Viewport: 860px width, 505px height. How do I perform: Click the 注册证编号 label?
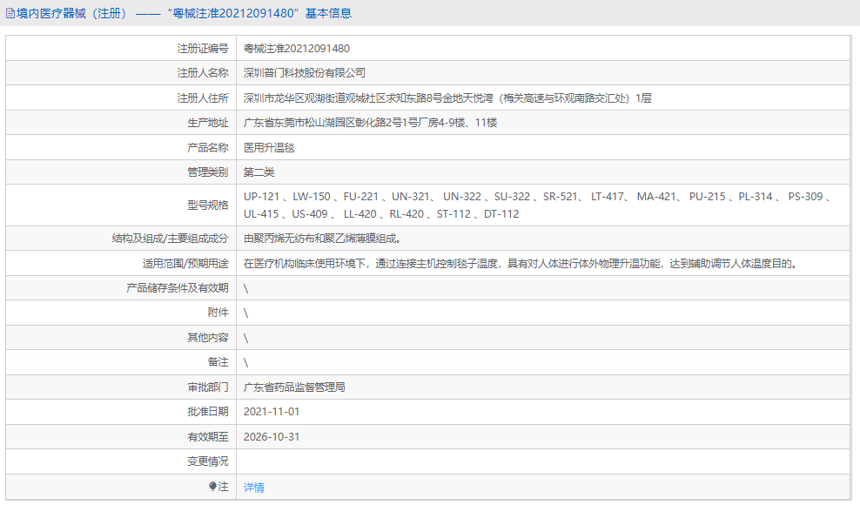(x=203, y=48)
